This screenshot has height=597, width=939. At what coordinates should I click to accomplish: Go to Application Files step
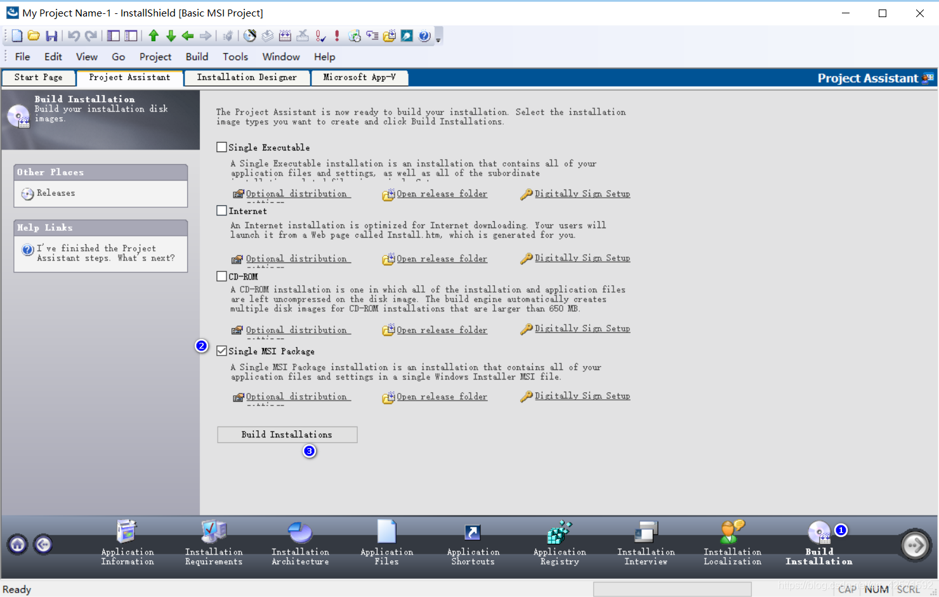click(x=386, y=543)
